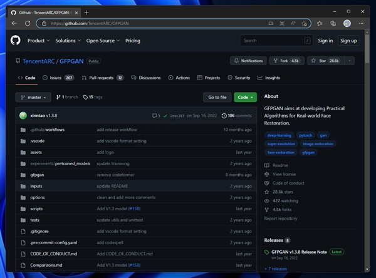Switch to the Issues tab
This screenshot has height=278, width=376.
point(58,78)
